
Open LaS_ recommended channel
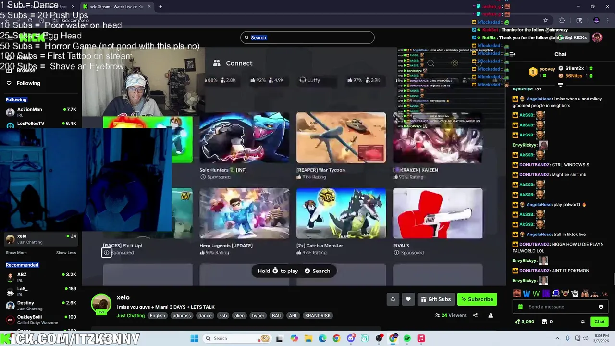click(40, 291)
